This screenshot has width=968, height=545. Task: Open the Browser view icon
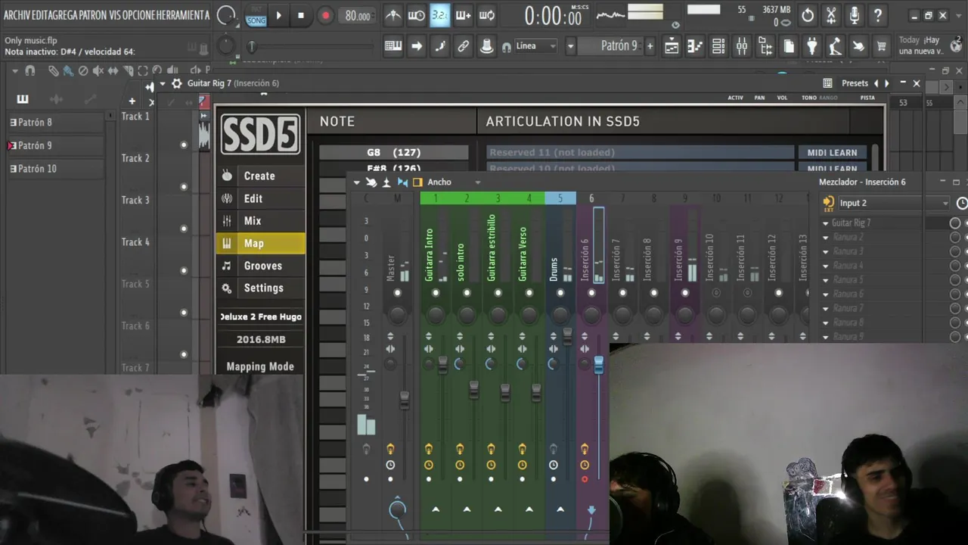765,46
